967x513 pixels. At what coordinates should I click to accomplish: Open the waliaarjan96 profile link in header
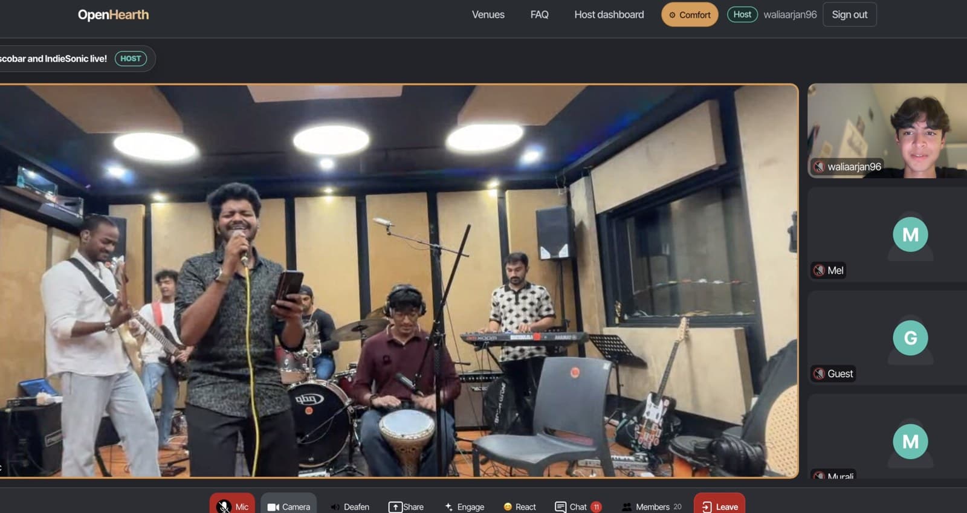coord(790,15)
